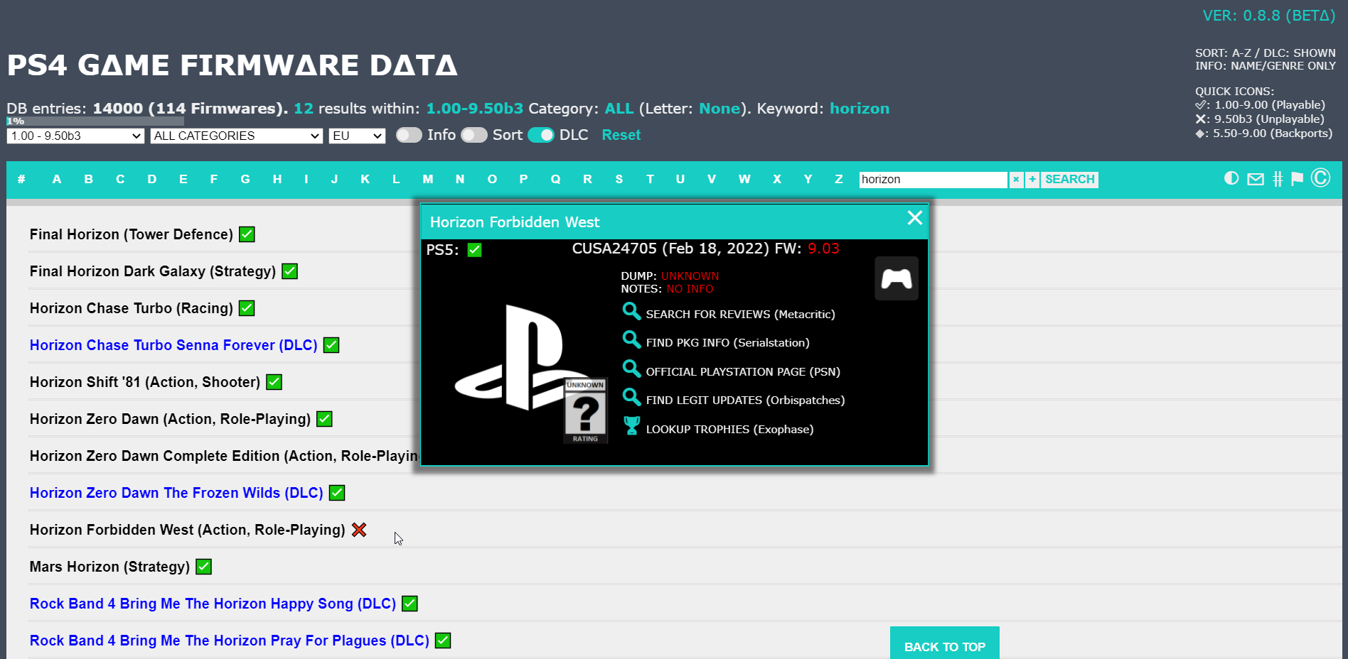Image resolution: width=1348 pixels, height=659 pixels.
Task: Open Horizon Chase Turbo Senna Forever (DLC) entry
Action: (x=173, y=345)
